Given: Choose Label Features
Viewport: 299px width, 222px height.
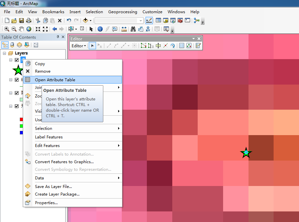Looking at the screenshot, I should 73,137.
